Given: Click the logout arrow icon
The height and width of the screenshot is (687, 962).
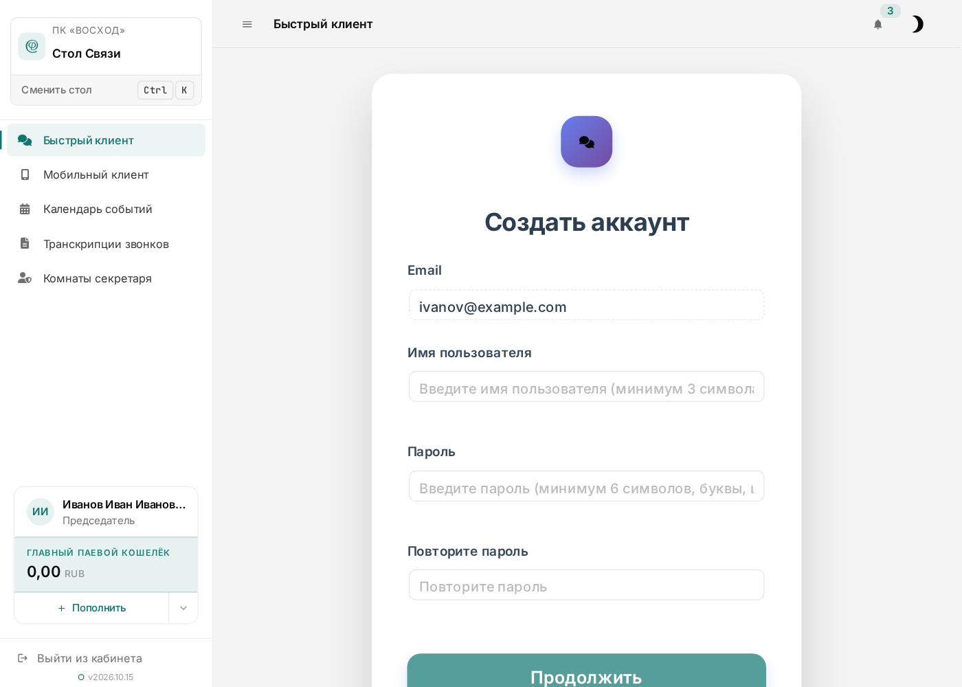Looking at the screenshot, I should coord(23,658).
